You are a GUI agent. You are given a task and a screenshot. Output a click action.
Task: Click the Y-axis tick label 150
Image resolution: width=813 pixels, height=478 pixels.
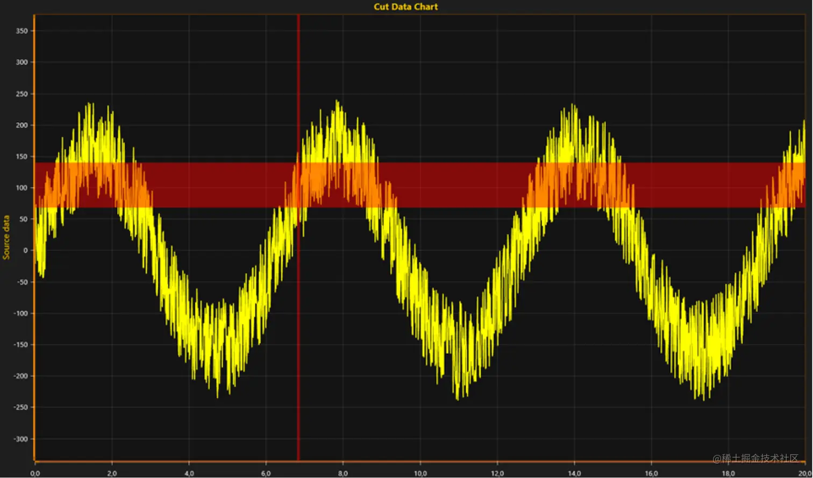(x=22, y=156)
